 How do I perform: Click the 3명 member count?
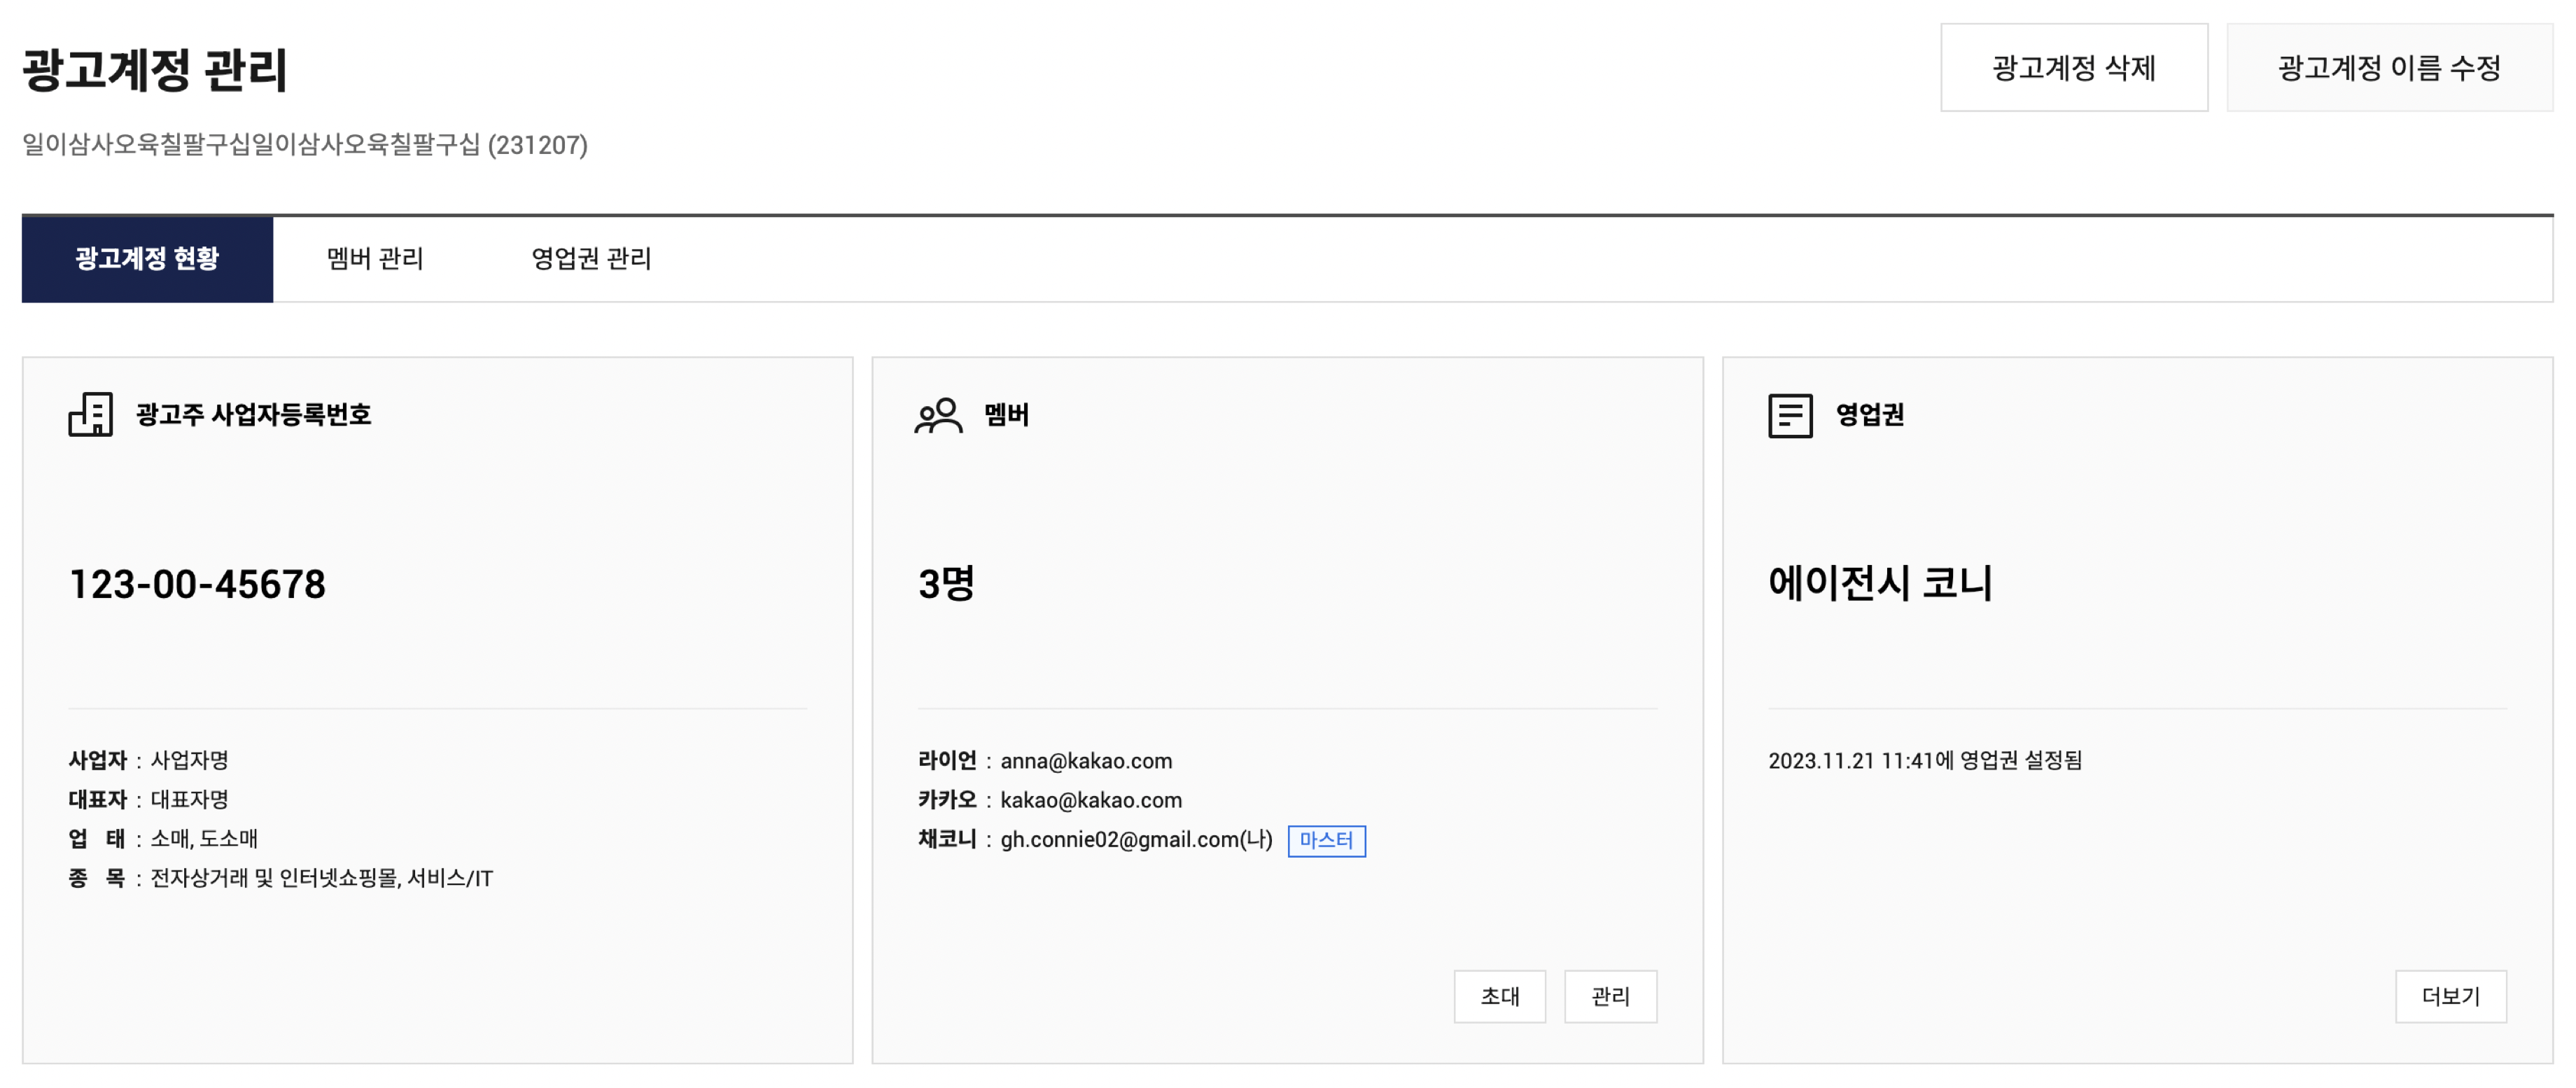pyautogui.click(x=946, y=583)
